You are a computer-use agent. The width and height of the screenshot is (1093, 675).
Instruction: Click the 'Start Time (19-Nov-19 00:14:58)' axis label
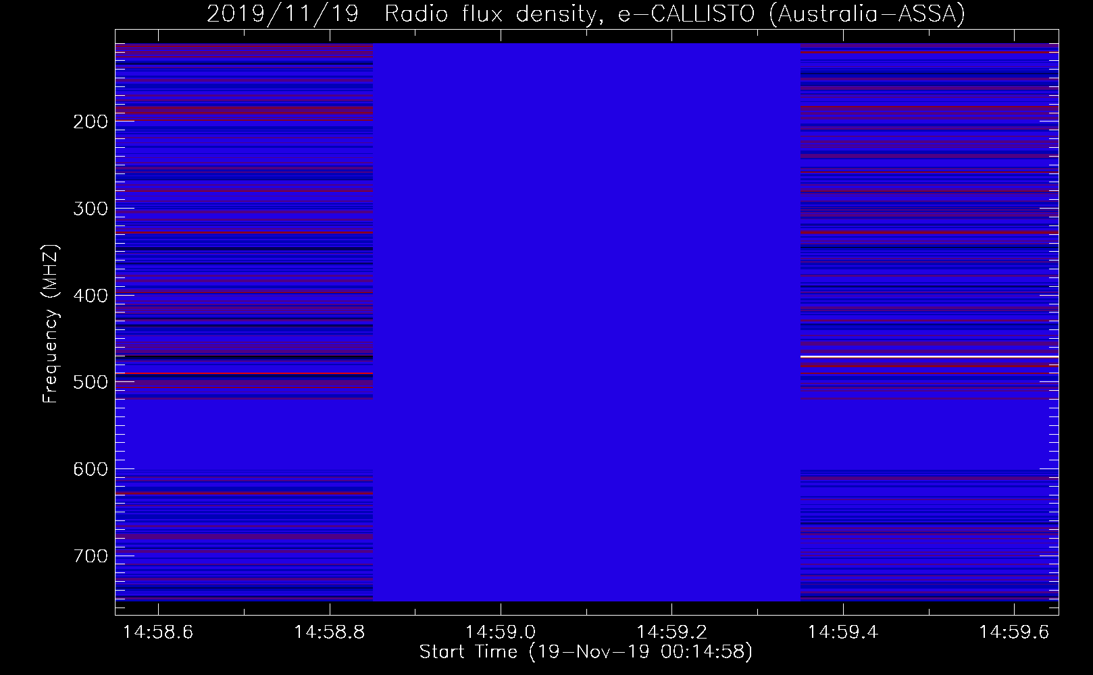[586, 652]
